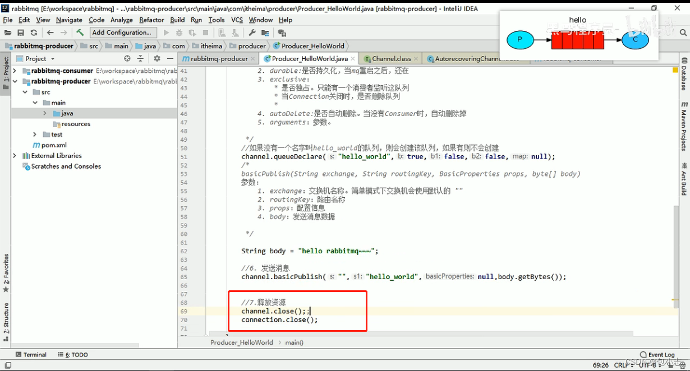Collapse the rabbitmq-producer module
This screenshot has height=371, width=690.
click(15, 82)
